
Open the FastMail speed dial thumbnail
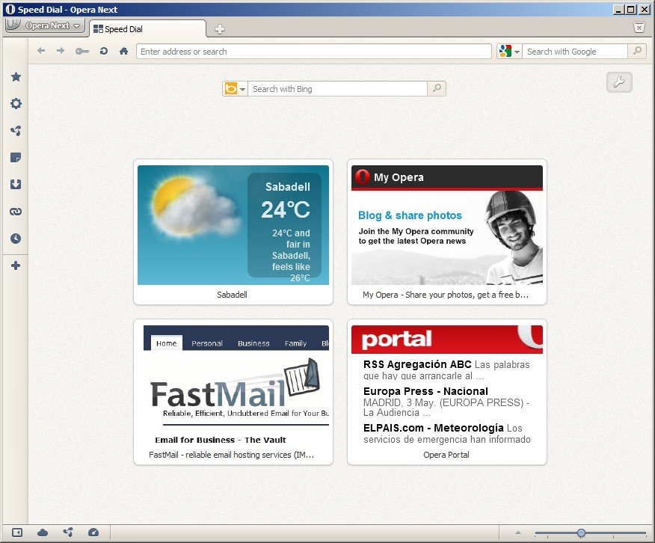[x=233, y=386]
